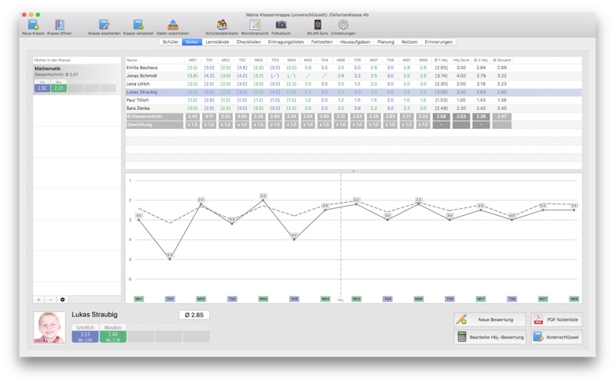Screen dimensions: 615x384
Task: Click the Ø 2.85 average field
Action: tap(194, 315)
